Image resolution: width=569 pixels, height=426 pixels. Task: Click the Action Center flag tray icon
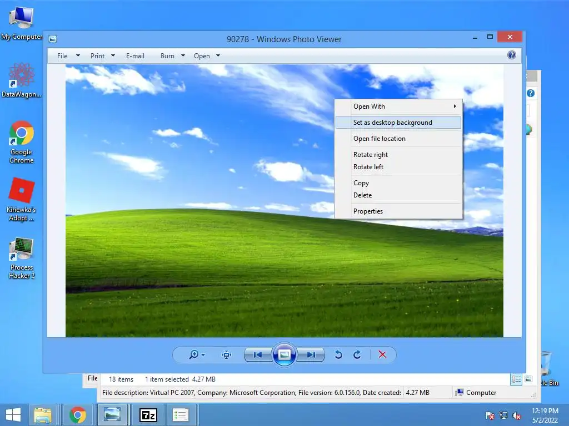pyautogui.click(x=490, y=415)
